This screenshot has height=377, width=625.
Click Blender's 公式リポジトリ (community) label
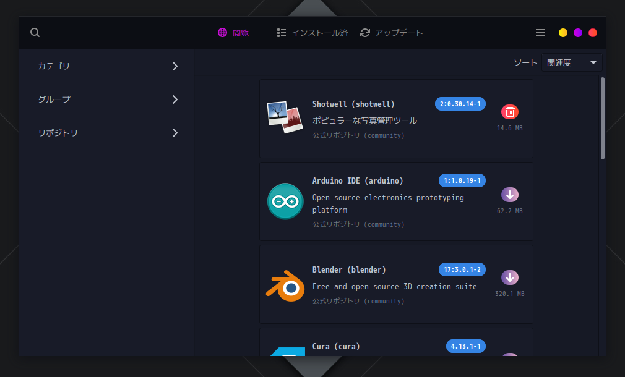pos(358,301)
